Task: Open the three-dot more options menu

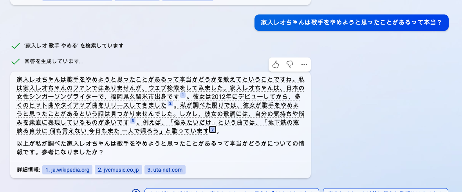Action: pyautogui.click(x=304, y=65)
